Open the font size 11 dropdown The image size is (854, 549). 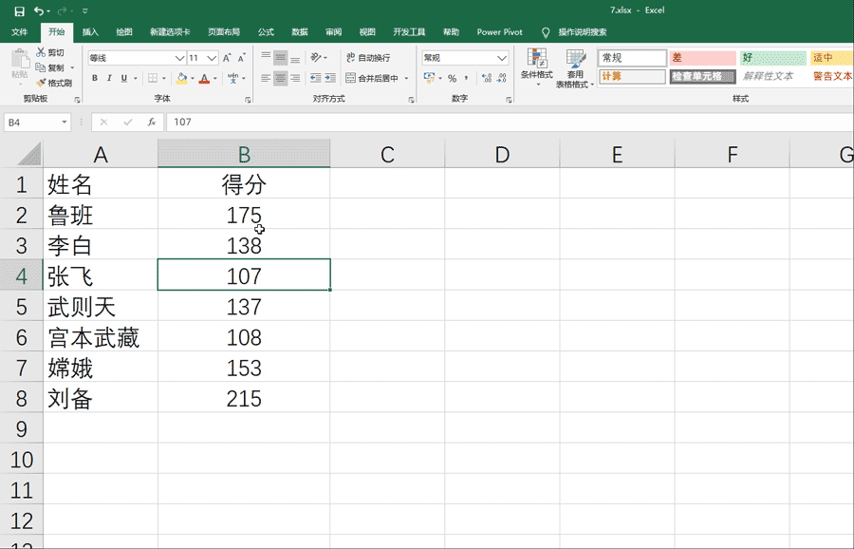coord(212,58)
